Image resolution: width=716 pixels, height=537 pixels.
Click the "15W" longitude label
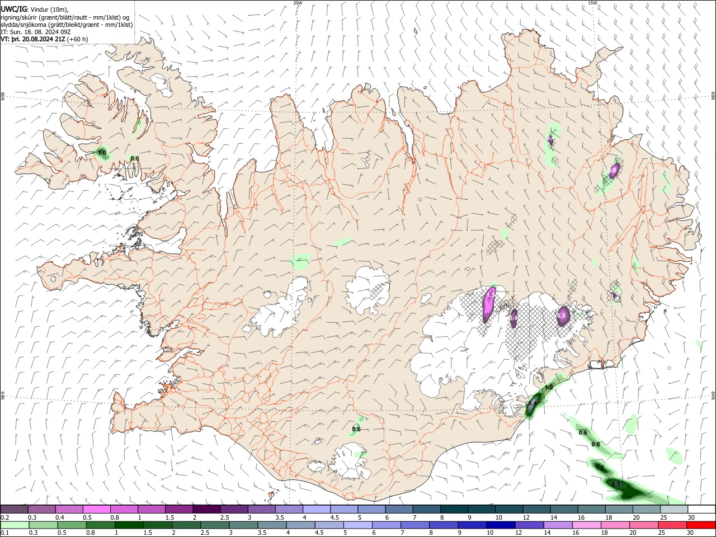(592, 3)
